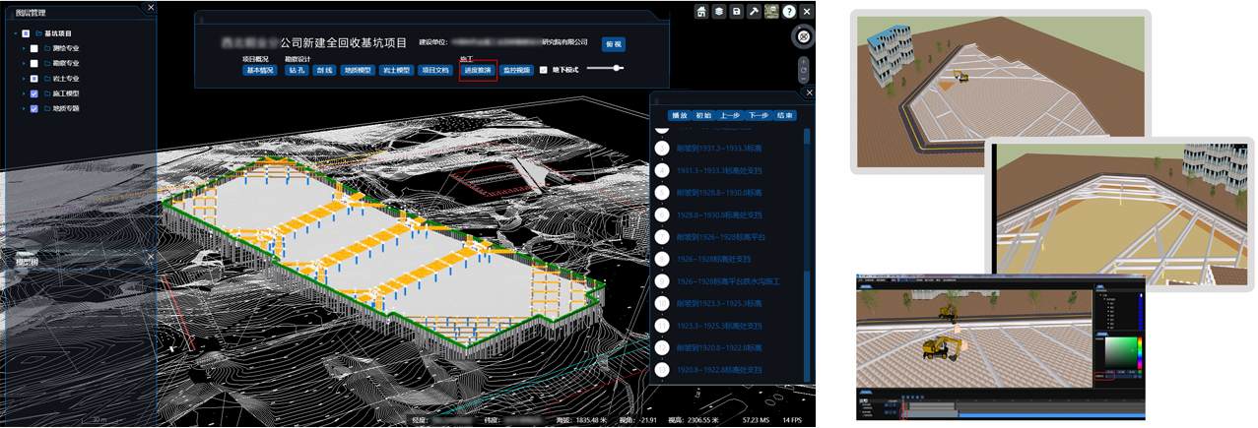The width and height of the screenshot is (1258, 428).
Task: Click the compass navigation control
Action: coord(804,36)
